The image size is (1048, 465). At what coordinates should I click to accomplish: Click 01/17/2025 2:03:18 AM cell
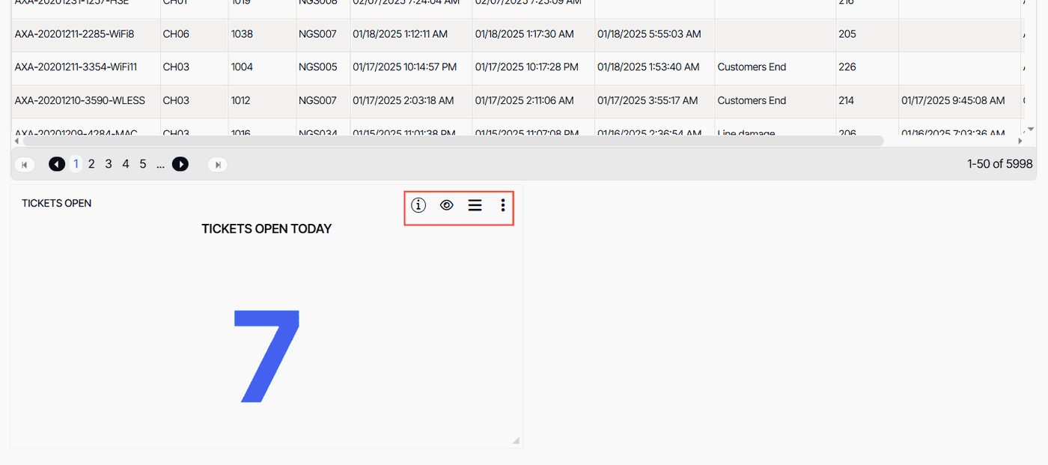pyautogui.click(x=411, y=101)
